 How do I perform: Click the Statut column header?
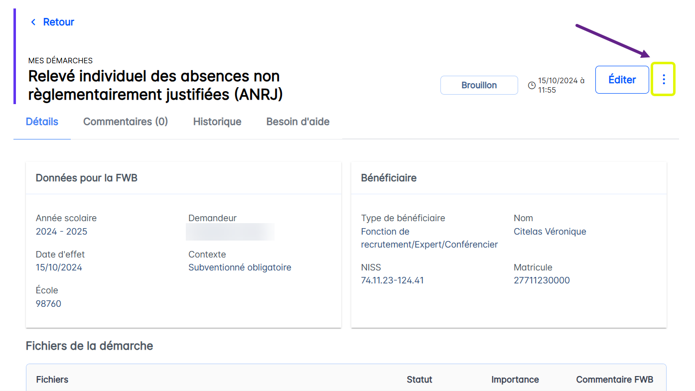coord(419,380)
